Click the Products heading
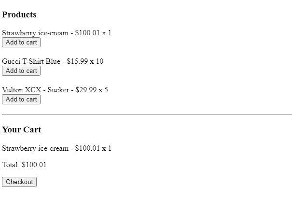 click(19, 14)
